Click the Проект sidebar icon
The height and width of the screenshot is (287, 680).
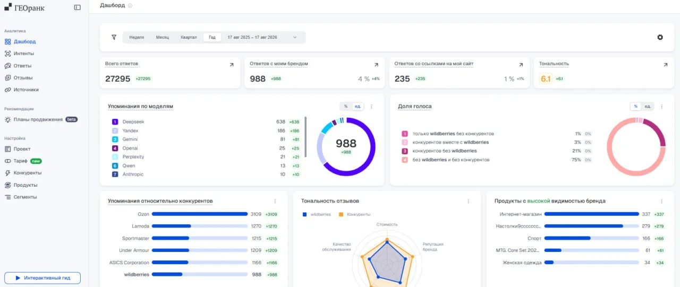point(8,149)
